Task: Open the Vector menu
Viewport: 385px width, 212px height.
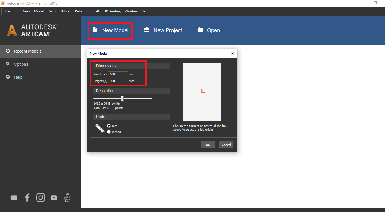Action: coord(52,11)
